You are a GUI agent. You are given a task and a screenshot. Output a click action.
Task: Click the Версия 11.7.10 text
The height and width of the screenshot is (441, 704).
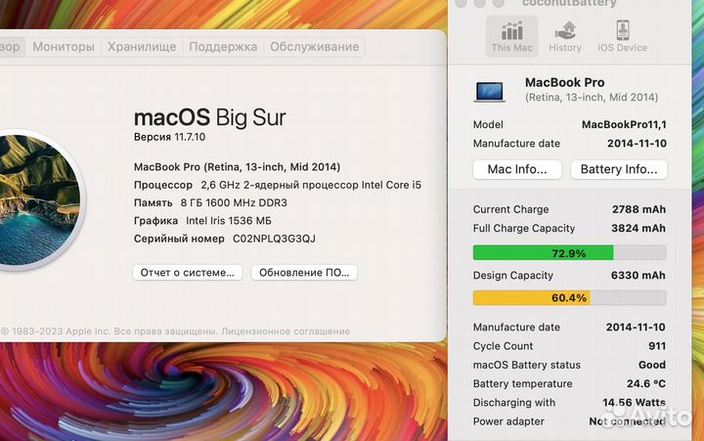click(170, 137)
